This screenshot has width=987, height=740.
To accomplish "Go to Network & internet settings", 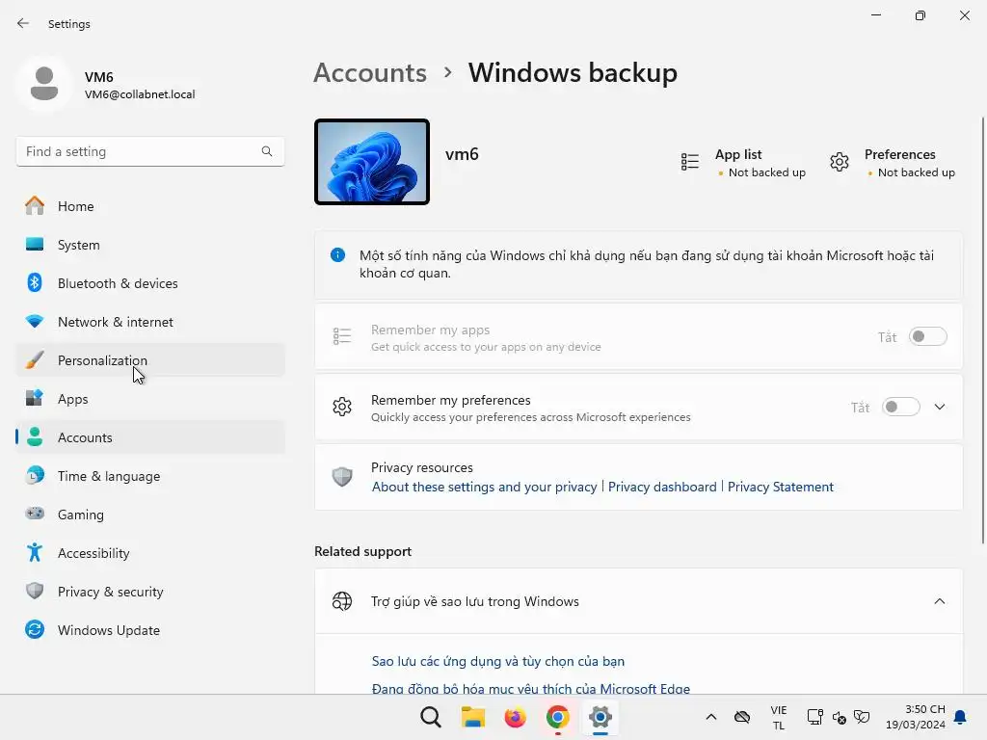I will (150, 322).
